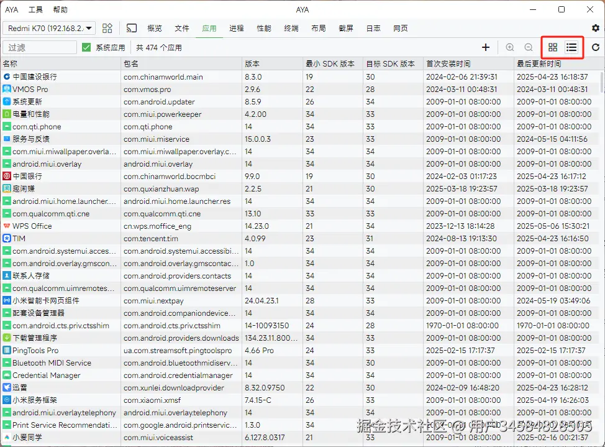The image size is (605, 447).
Task: Click the 趣闲赚 app icon
Action: [x=7, y=188]
